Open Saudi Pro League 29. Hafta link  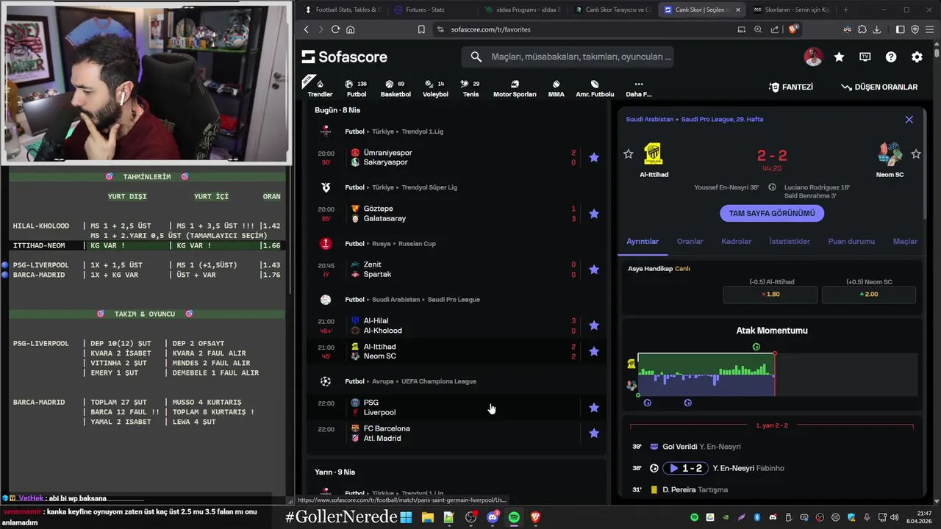pos(722,119)
